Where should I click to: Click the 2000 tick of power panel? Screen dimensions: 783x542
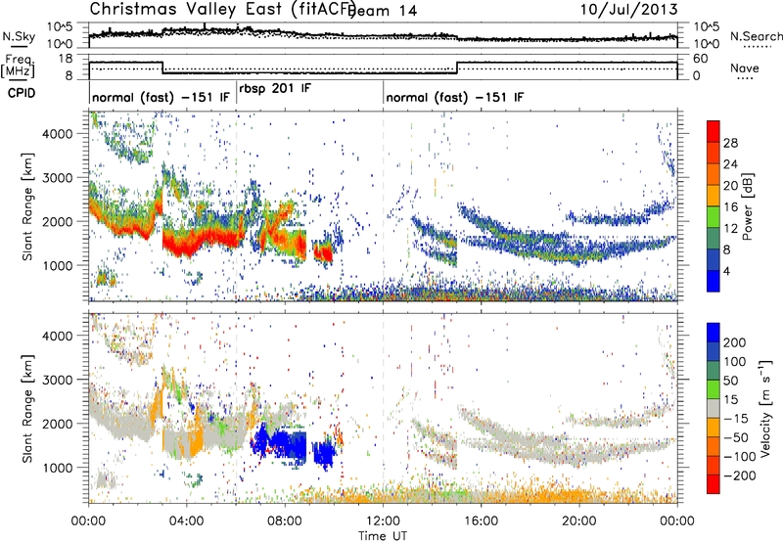pos(57,221)
